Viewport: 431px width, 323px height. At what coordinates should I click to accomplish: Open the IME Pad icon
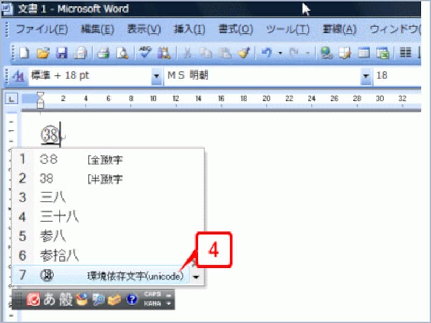81,299
